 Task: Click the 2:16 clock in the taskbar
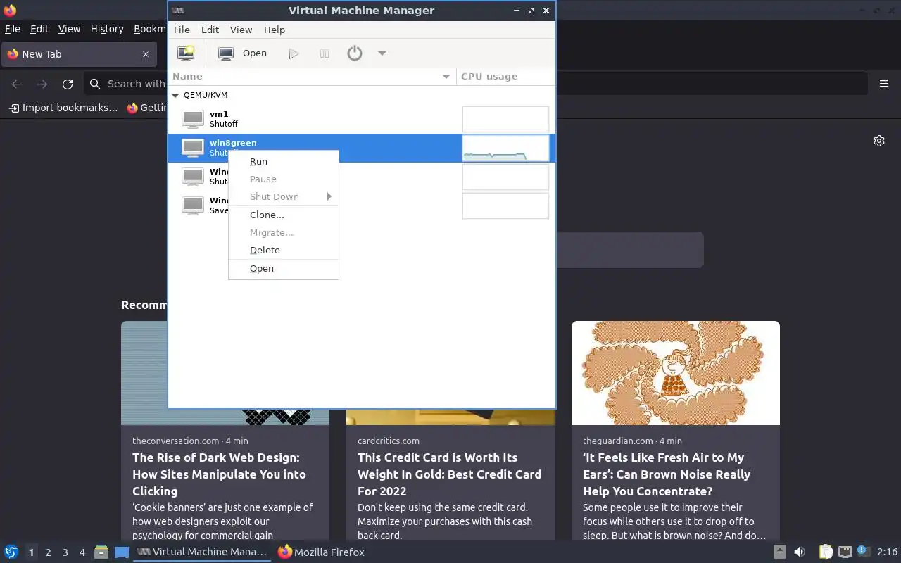click(887, 552)
